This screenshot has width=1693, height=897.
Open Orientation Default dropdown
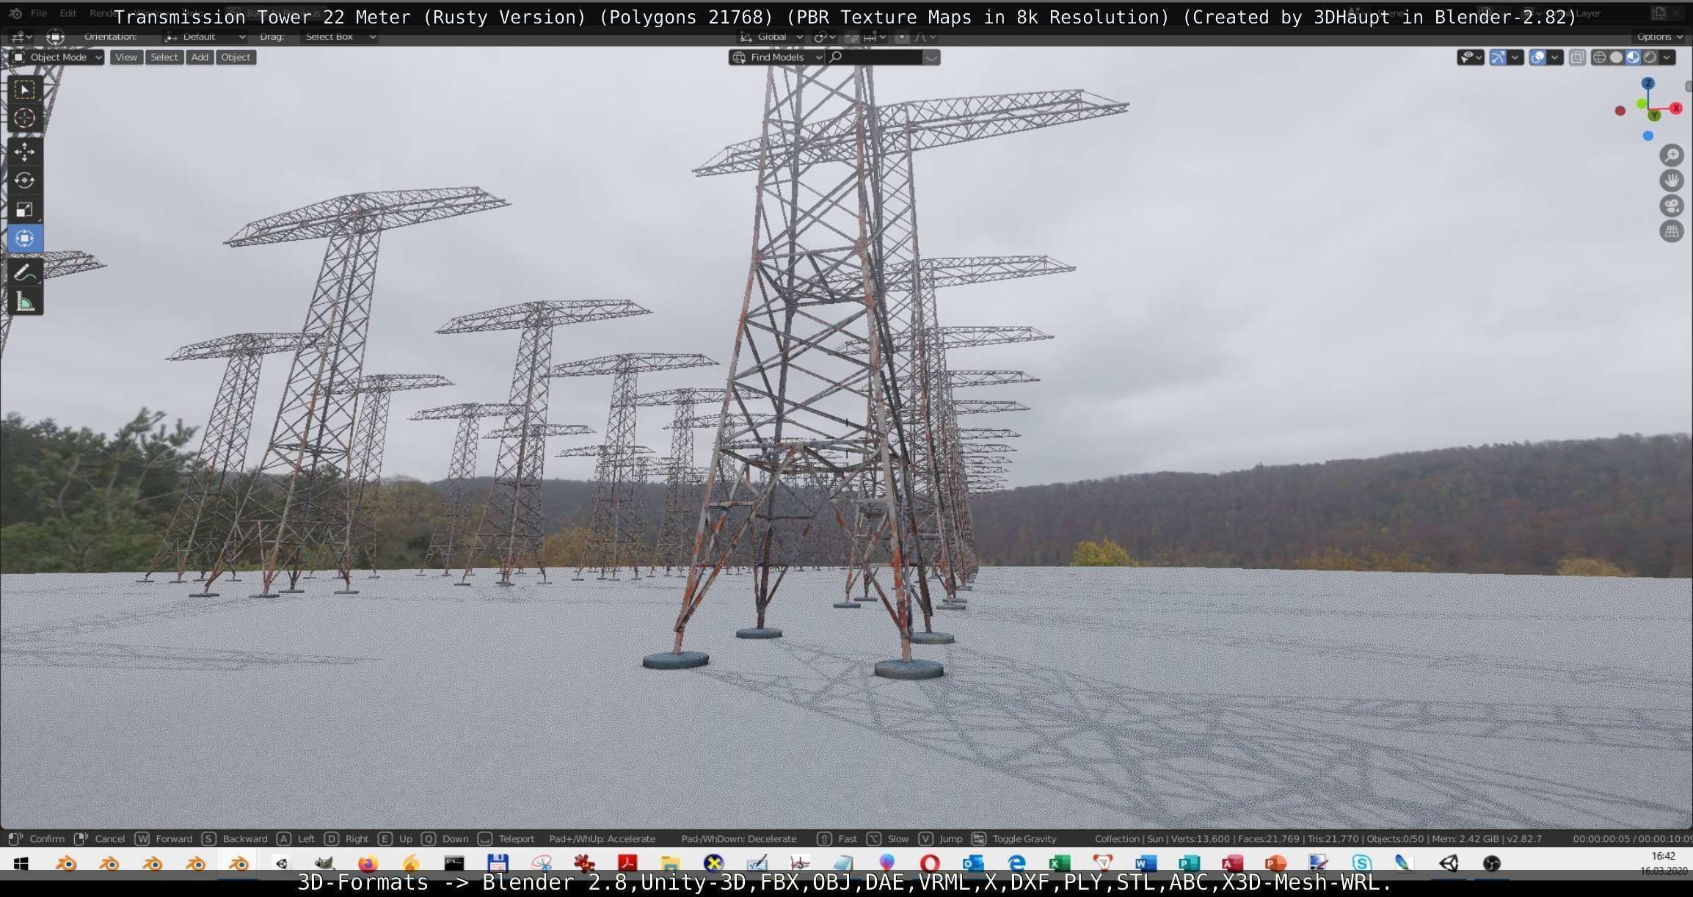[x=205, y=37]
